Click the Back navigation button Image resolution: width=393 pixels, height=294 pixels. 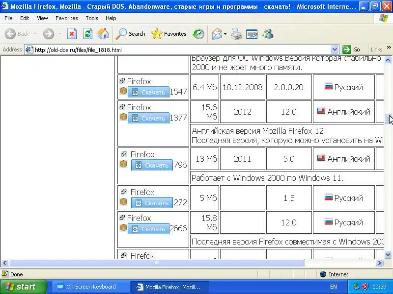(17, 34)
